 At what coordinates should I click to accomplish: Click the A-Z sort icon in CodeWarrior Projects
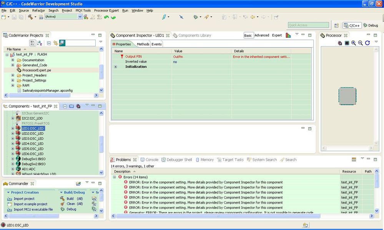click(40, 43)
